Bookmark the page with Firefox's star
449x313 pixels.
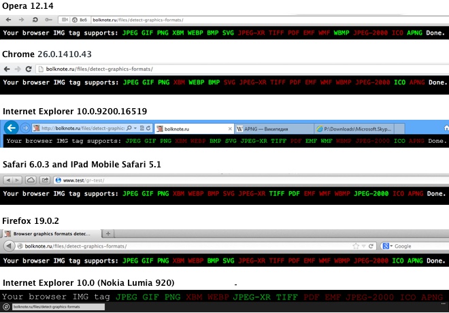[x=356, y=246]
